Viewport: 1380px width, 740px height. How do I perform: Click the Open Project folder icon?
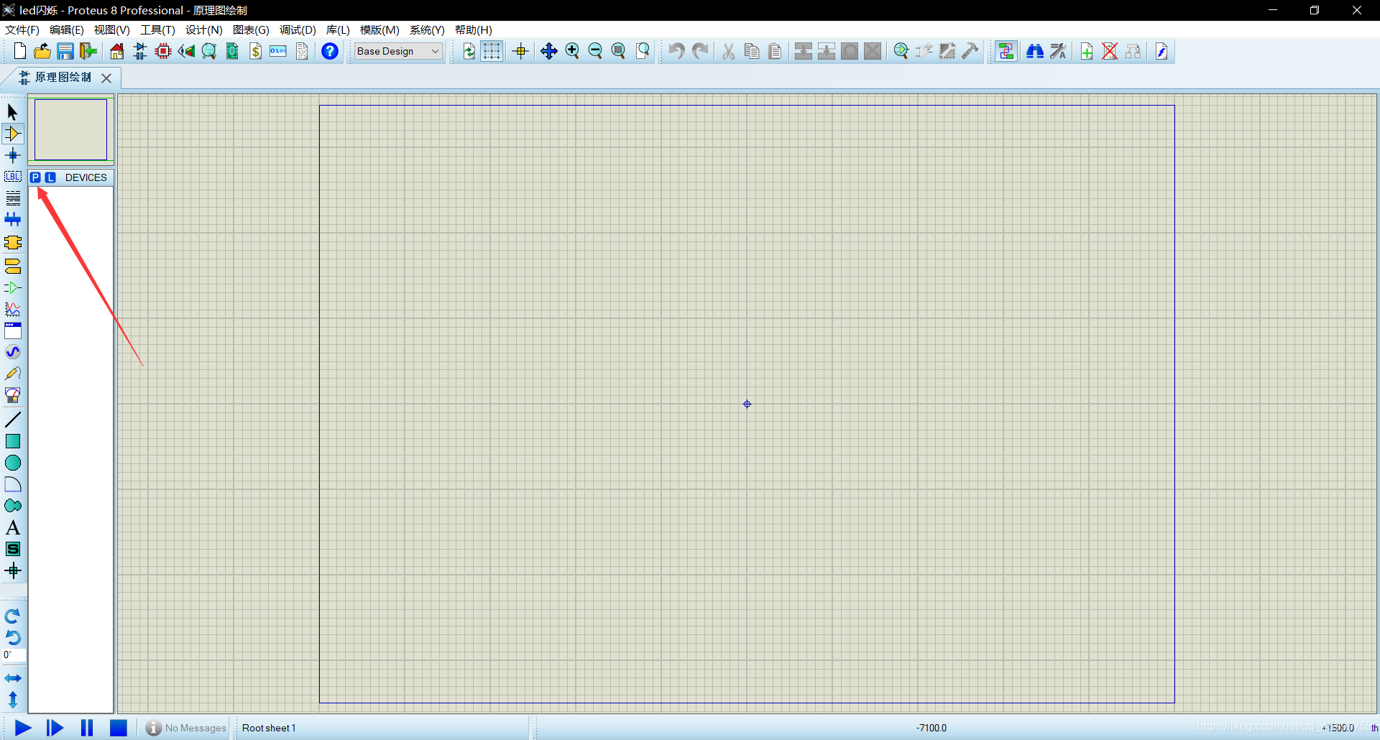point(42,51)
